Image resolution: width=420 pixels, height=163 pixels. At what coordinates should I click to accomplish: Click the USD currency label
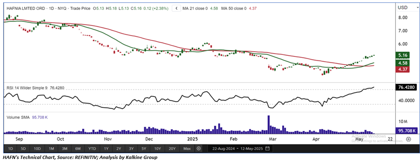402,8
